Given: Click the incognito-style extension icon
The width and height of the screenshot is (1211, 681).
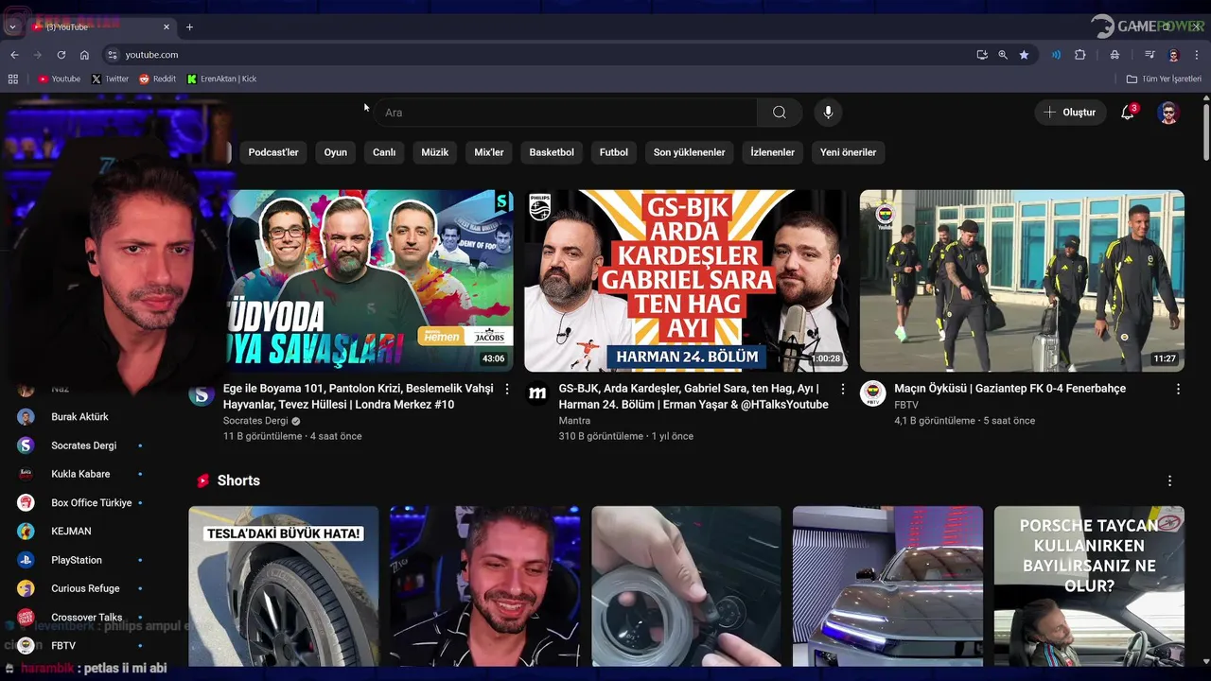Looking at the screenshot, I should coord(1114,55).
